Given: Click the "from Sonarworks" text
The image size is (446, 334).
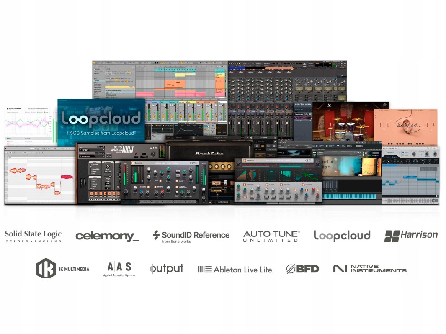Looking at the screenshot, I should pyautogui.click(x=176, y=242).
